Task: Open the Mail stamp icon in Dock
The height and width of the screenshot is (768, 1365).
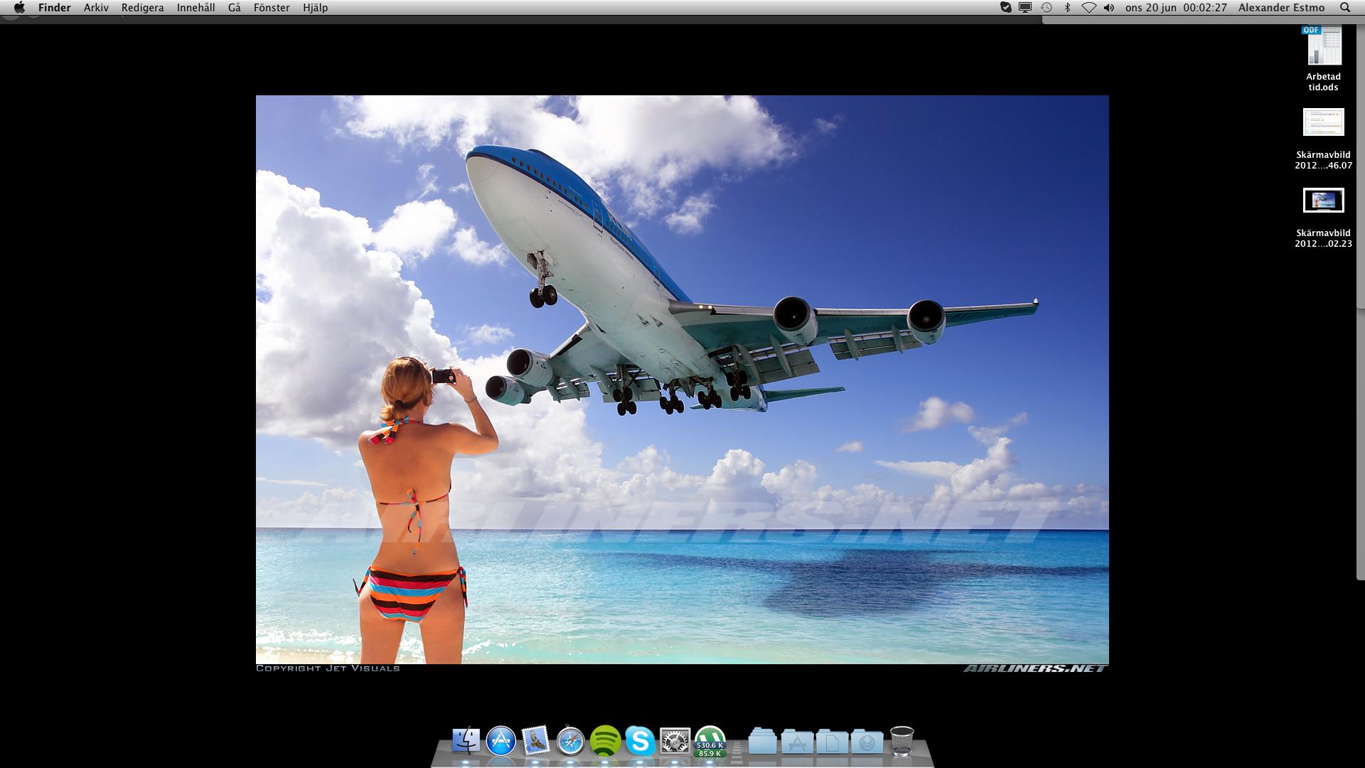Action: click(536, 741)
